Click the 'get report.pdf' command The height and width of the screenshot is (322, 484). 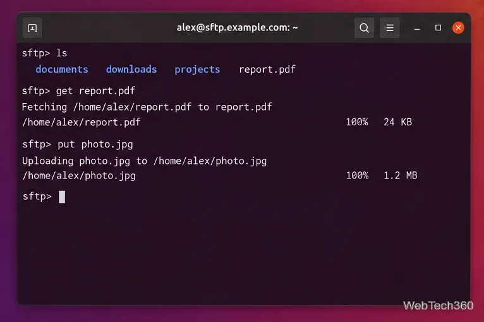click(95, 91)
